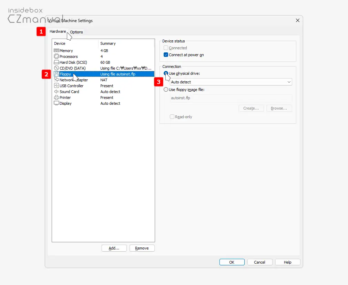The height and width of the screenshot is (285, 348).
Task: Open Help for this dialog
Action: point(288,262)
